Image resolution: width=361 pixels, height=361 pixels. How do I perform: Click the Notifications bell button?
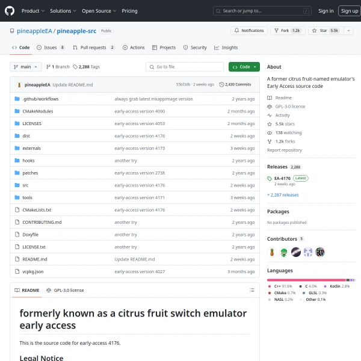249,31
